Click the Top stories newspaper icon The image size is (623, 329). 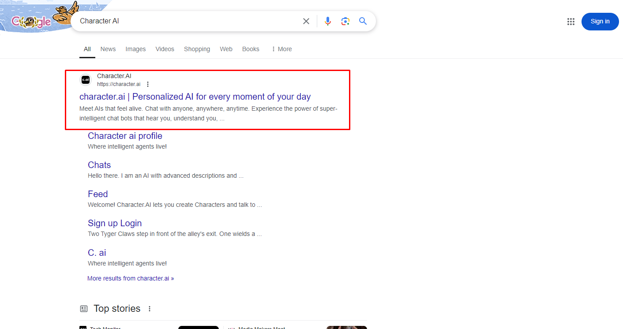tap(83, 309)
